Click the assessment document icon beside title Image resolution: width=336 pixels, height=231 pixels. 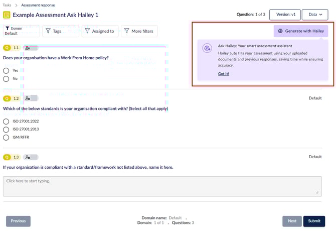[7, 15]
